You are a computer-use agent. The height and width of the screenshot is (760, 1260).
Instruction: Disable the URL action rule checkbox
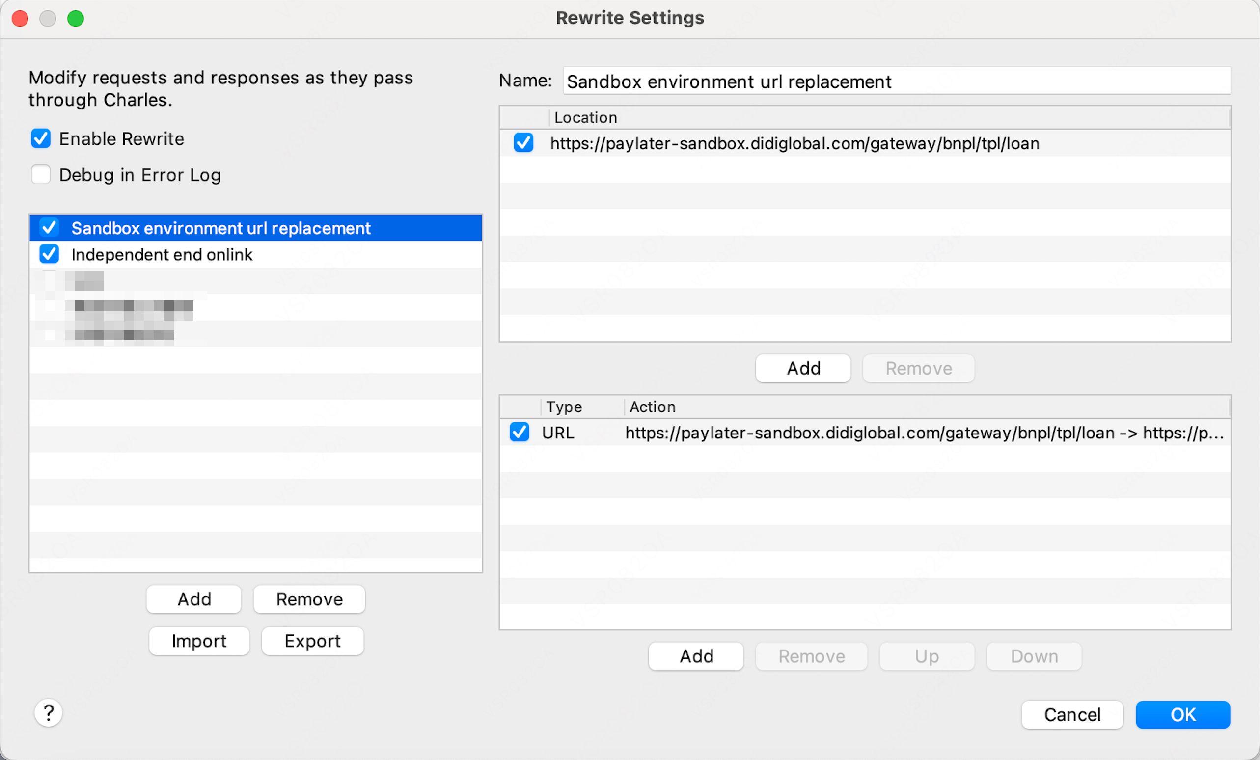(520, 432)
